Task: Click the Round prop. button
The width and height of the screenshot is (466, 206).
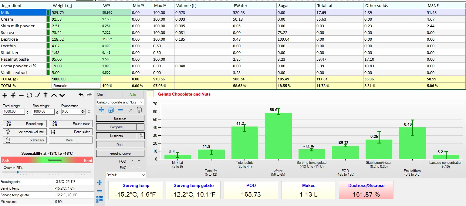Action: (25, 124)
